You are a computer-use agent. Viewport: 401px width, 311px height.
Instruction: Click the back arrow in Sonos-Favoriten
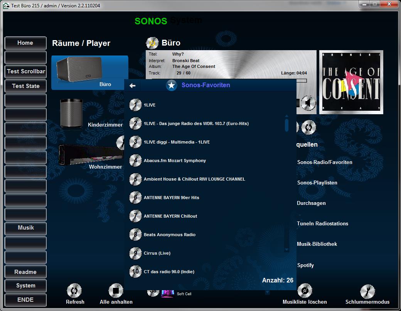pyautogui.click(x=132, y=86)
